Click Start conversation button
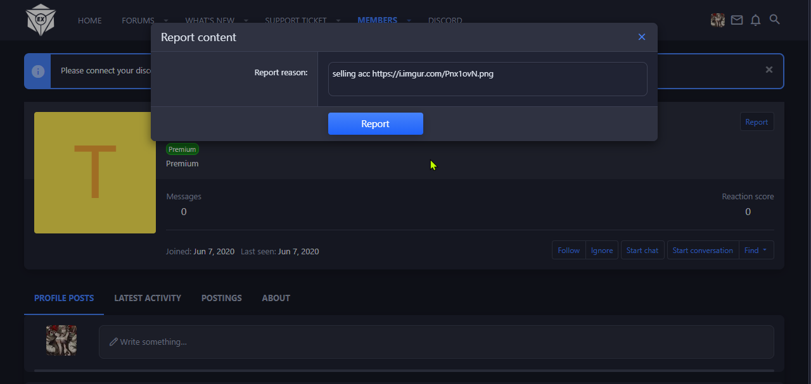This screenshot has height=384, width=811. pyautogui.click(x=702, y=251)
